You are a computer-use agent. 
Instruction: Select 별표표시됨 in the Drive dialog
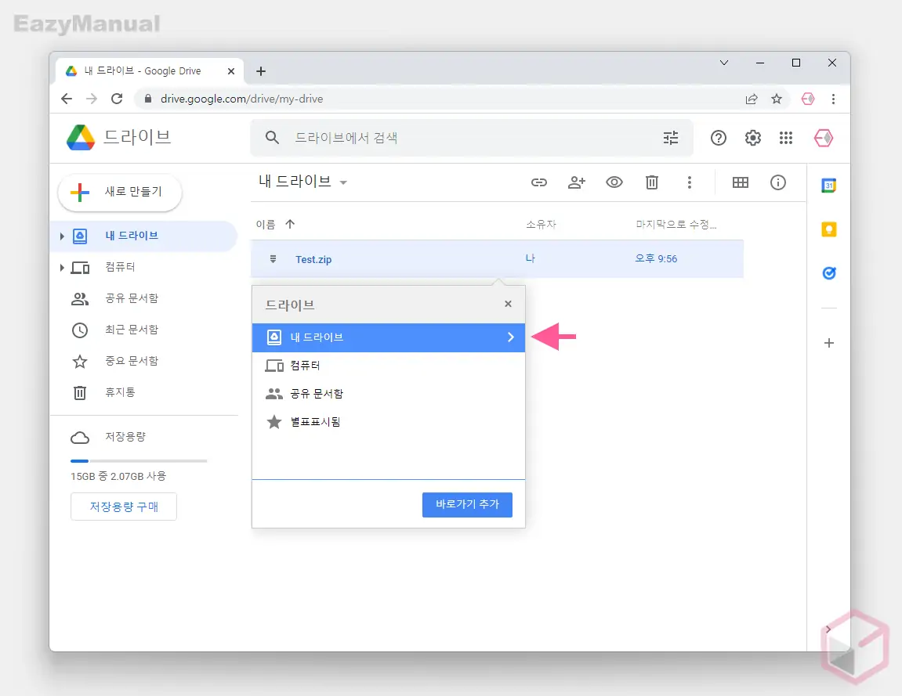(x=315, y=421)
